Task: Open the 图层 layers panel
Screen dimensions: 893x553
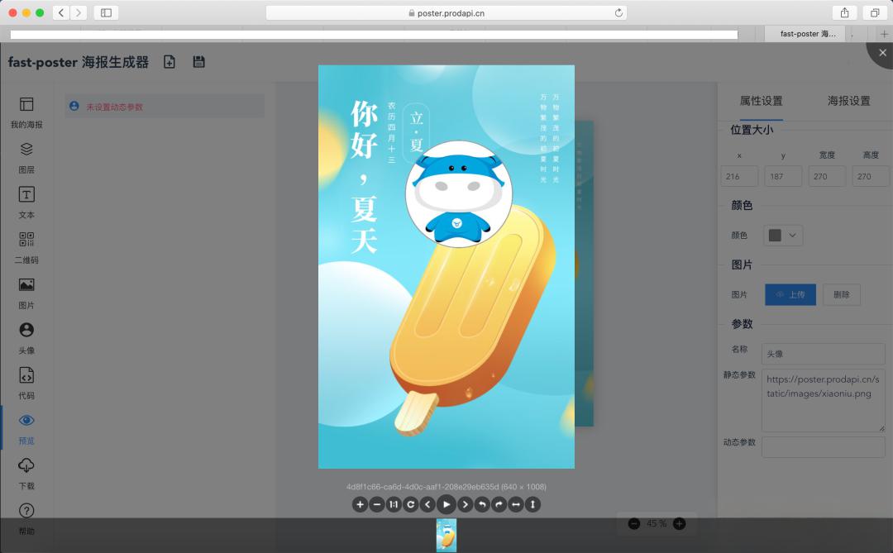Action: (x=26, y=158)
